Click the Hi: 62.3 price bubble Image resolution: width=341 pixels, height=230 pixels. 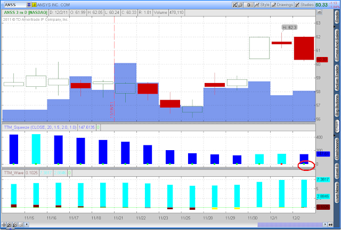click(x=290, y=27)
